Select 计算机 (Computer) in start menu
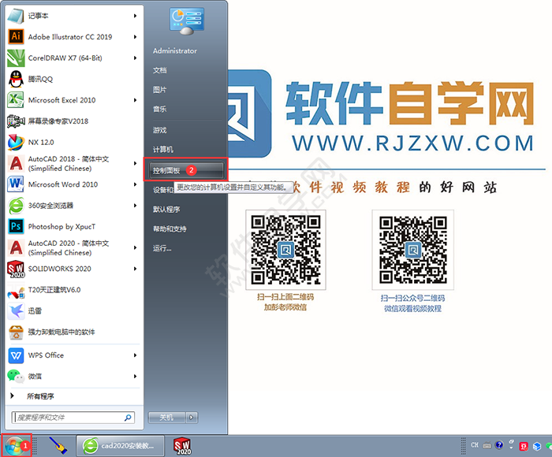Screen dimensions: 552x457 [163, 149]
